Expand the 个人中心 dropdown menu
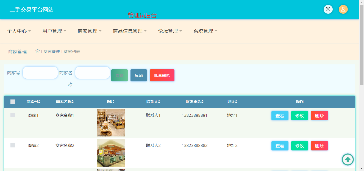This screenshot has width=364, height=171. (x=19, y=31)
